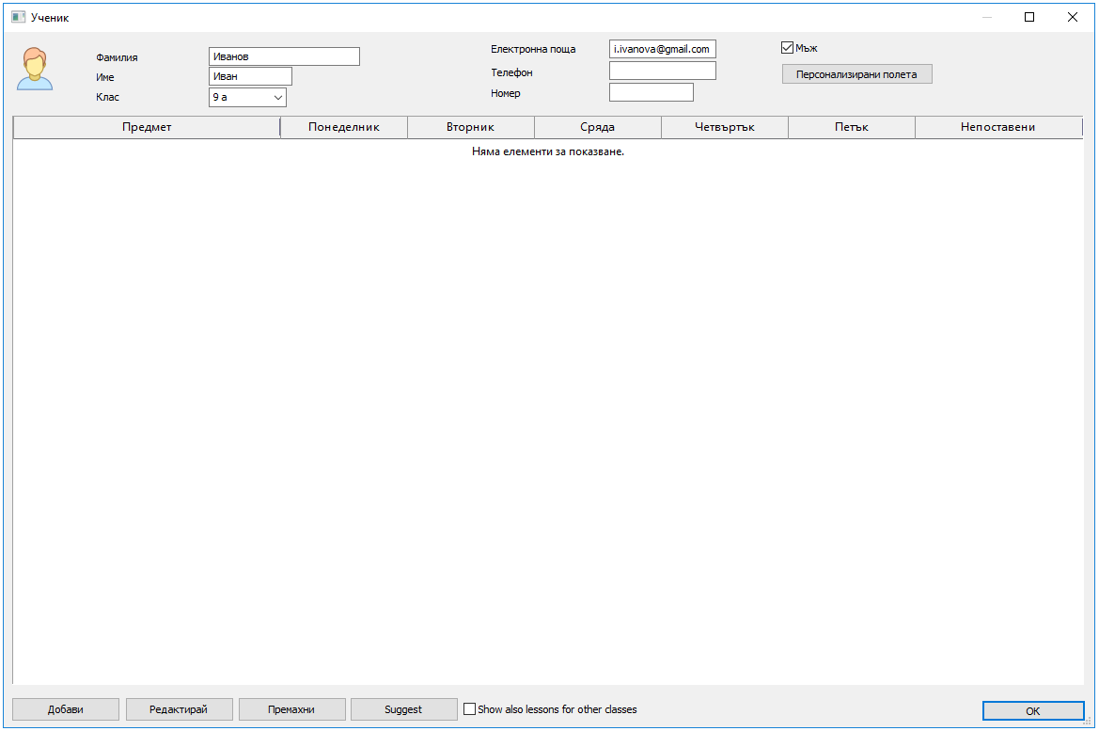The image size is (1099, 731).
Task: Enable Show also lessons for other classes
Action: (x=470, y=709)
